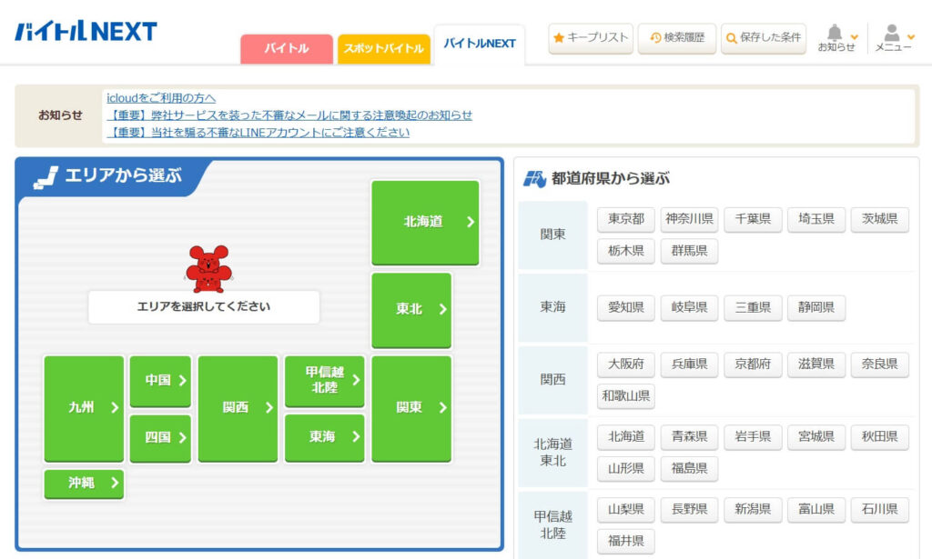
Task: Pick 静岡県 prefecture
Action: tap(816, 308)
